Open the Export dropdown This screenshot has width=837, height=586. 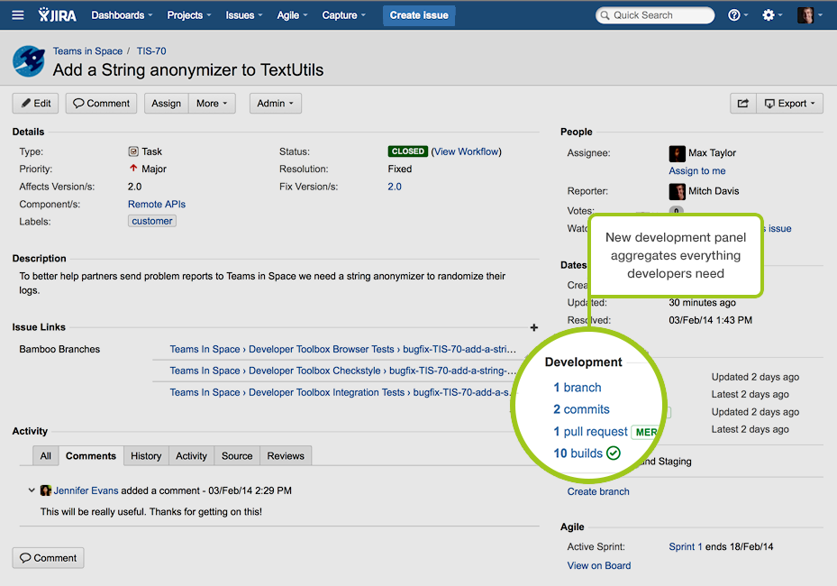pos(789,103)
